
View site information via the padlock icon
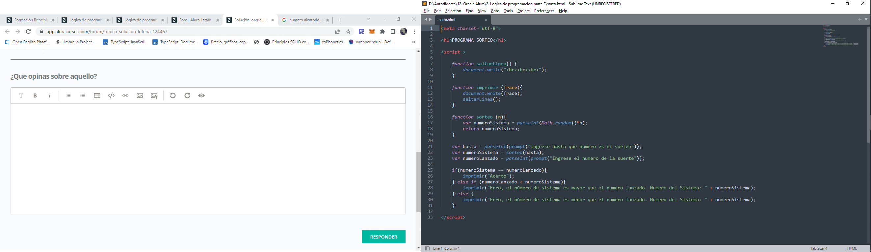(41, 32)
